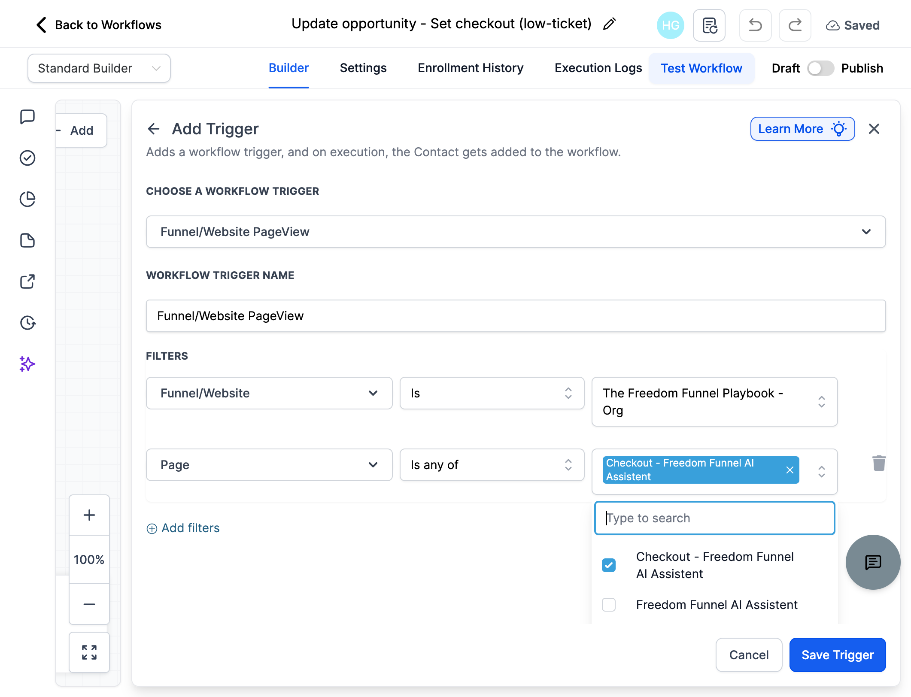Open the purple AI sparkle sidebar icon
The width and height of the screenshot is (911, 697).
(x=27, y=364)
